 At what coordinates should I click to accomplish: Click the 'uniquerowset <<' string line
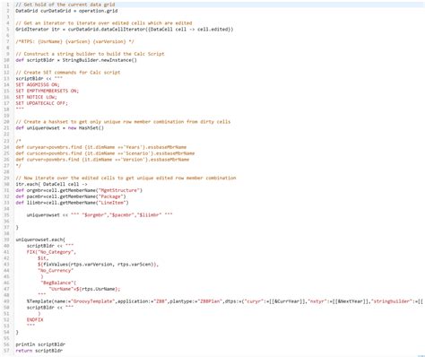[100, 215]
